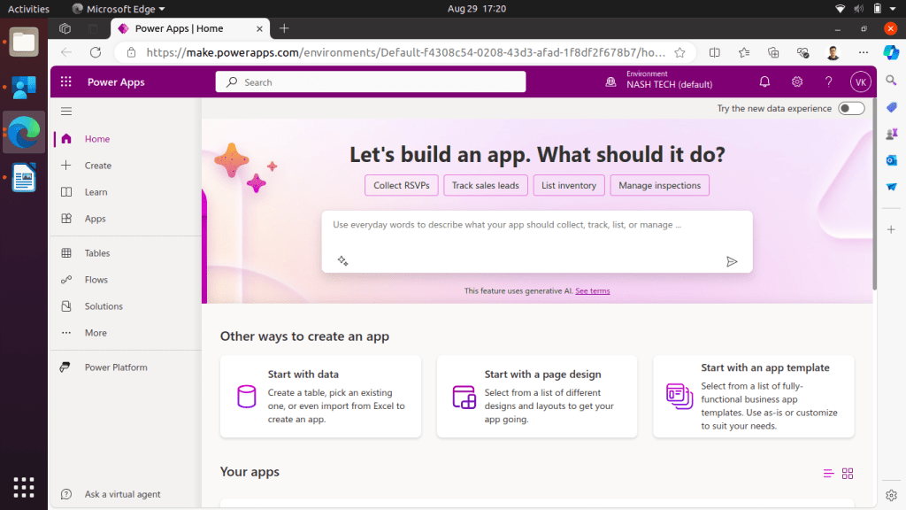The image size is (906, 510).
Task: Submit the app description via send arrow
Action: 732,261
